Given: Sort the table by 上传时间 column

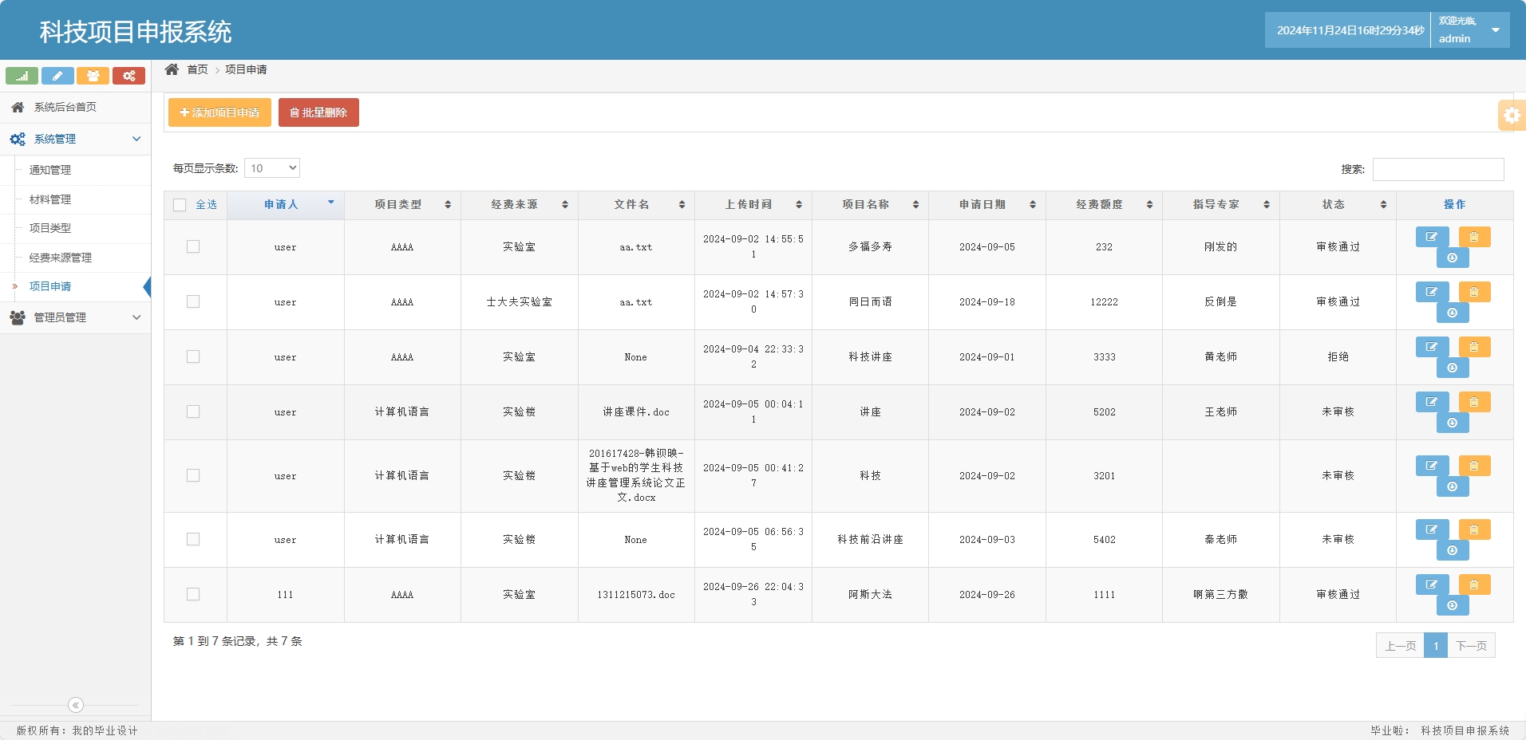Looking at the screenshot, I should 753,205.
